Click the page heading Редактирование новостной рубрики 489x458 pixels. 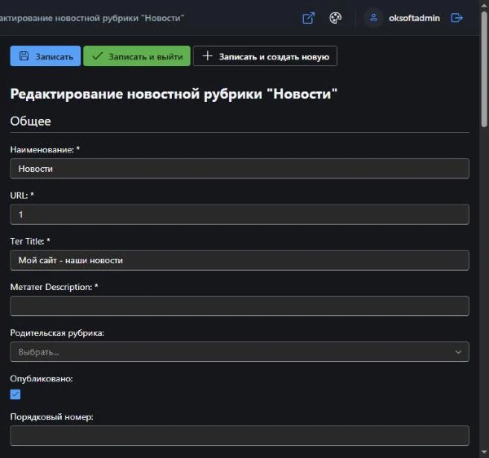click(x=174, y=94)
